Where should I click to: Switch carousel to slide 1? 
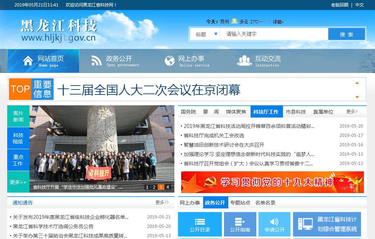pos(147,187)
